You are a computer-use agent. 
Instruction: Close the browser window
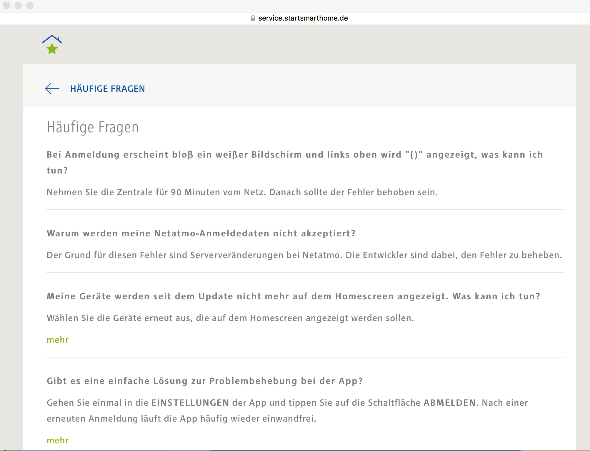point(6,5)
